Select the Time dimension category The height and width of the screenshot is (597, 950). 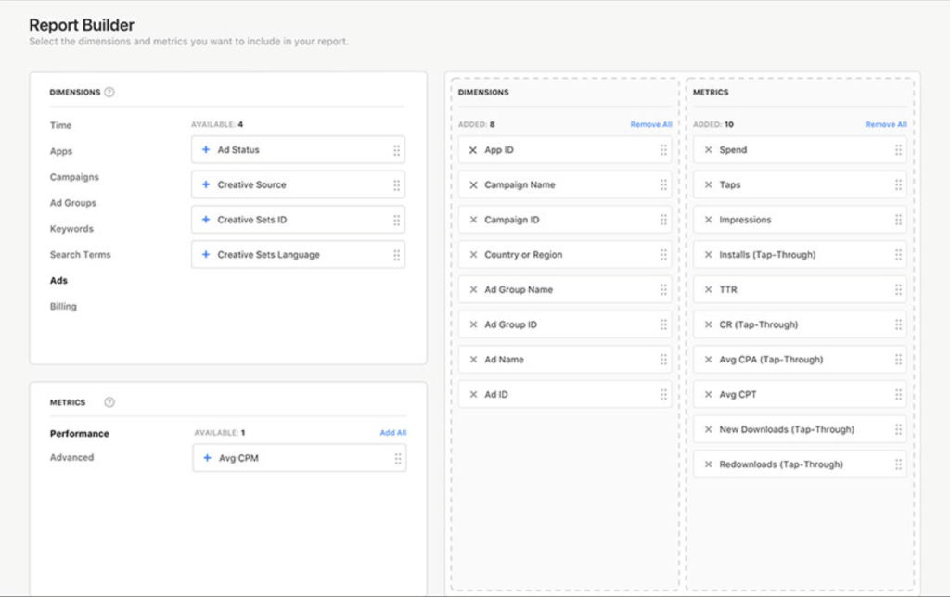60,125
